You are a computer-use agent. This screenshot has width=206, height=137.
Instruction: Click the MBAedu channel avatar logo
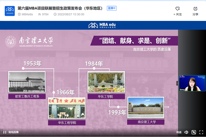pyautogui.click(x=10, y=11)
